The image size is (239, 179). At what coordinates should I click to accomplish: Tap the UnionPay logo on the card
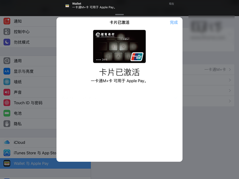point(137,57)
